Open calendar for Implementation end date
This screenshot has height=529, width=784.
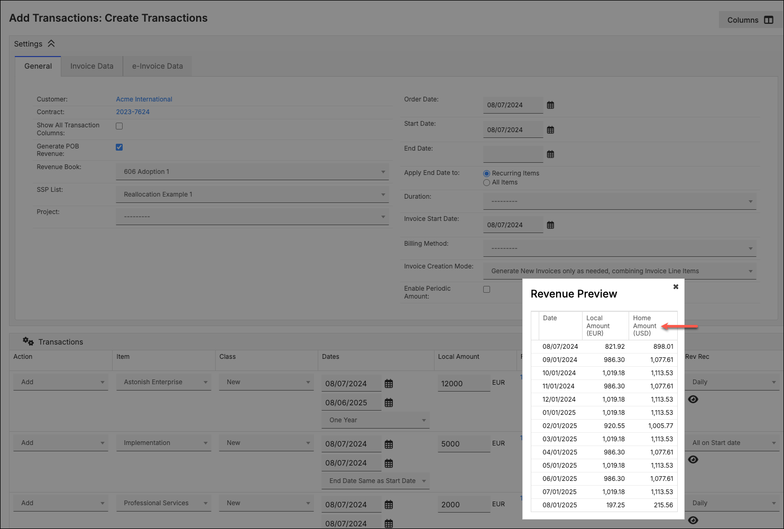(389, 463)
